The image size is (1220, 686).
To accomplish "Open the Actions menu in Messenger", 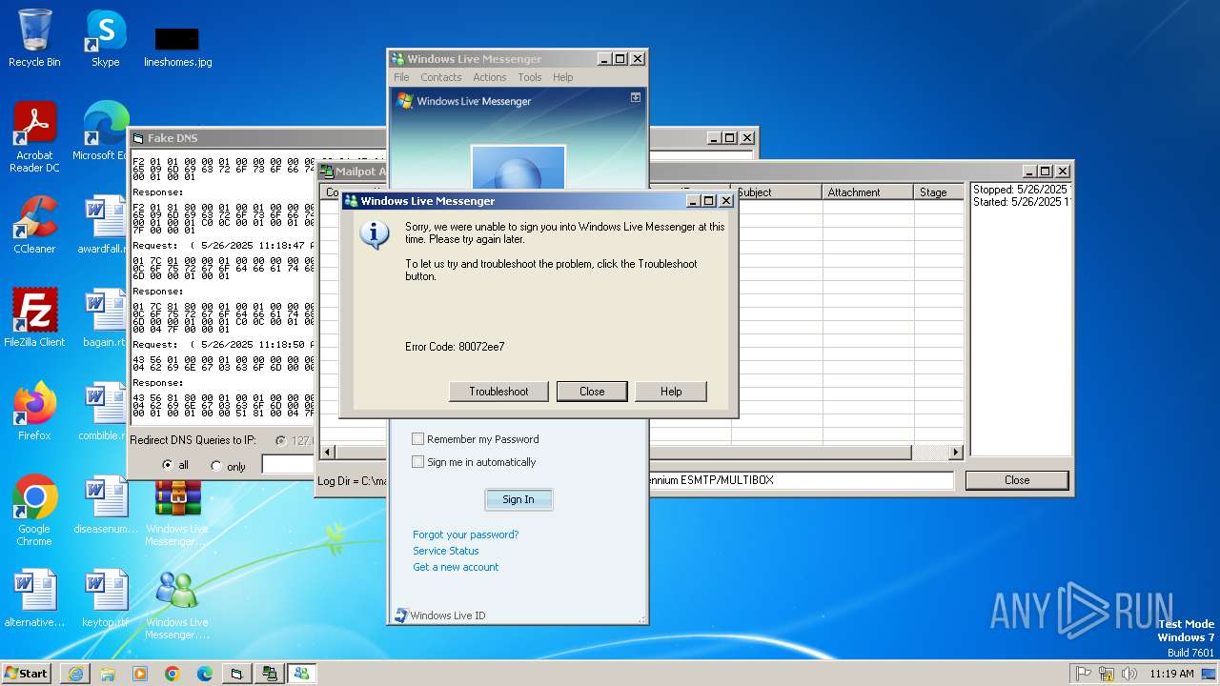I will 489,77.
